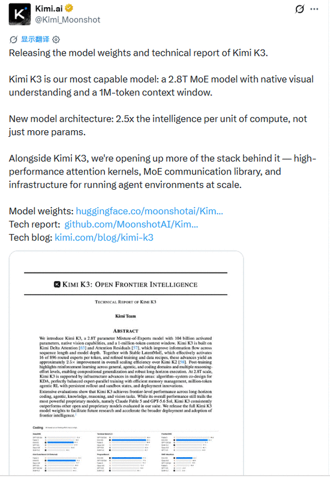
Task: Show translation via 显示翻译
Action: pyautogui.click(x=35, y=39)
